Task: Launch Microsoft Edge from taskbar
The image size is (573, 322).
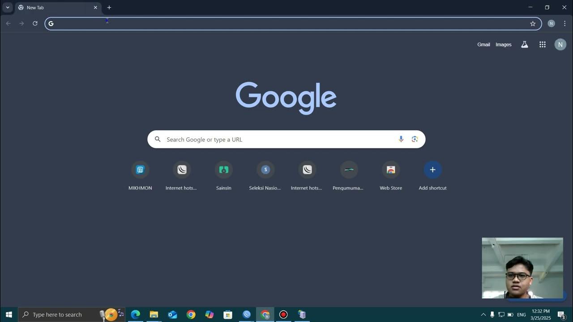Action: point(135,314)
